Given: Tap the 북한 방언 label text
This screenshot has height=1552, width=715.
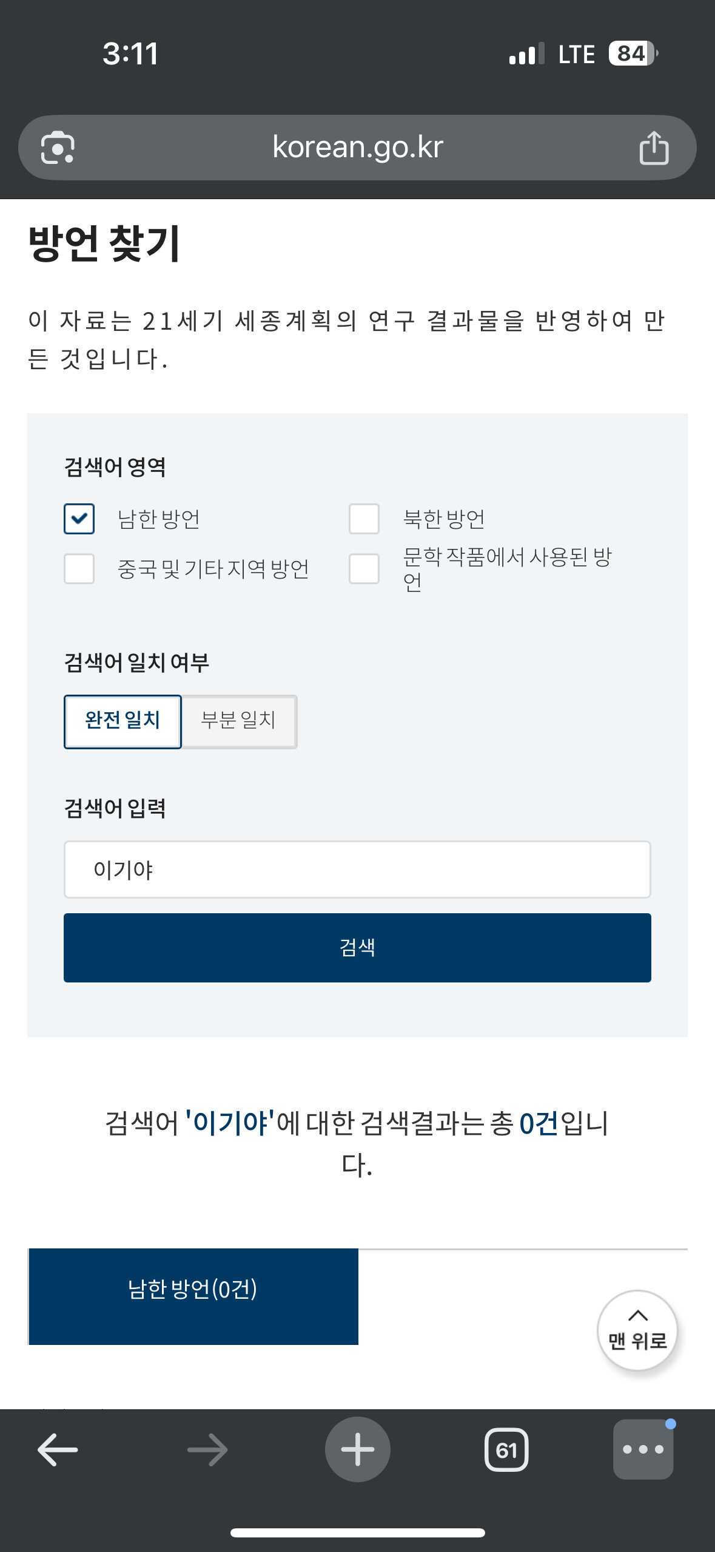Looking at the screenshot, I should point(444,519).
